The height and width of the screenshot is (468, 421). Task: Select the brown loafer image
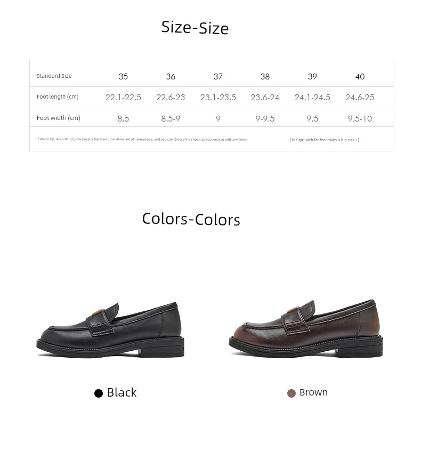click(305, 328)
